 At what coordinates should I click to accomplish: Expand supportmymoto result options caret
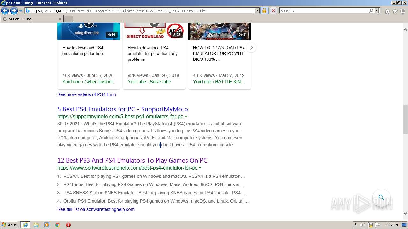pyautogui.click(x=186, y=117)
